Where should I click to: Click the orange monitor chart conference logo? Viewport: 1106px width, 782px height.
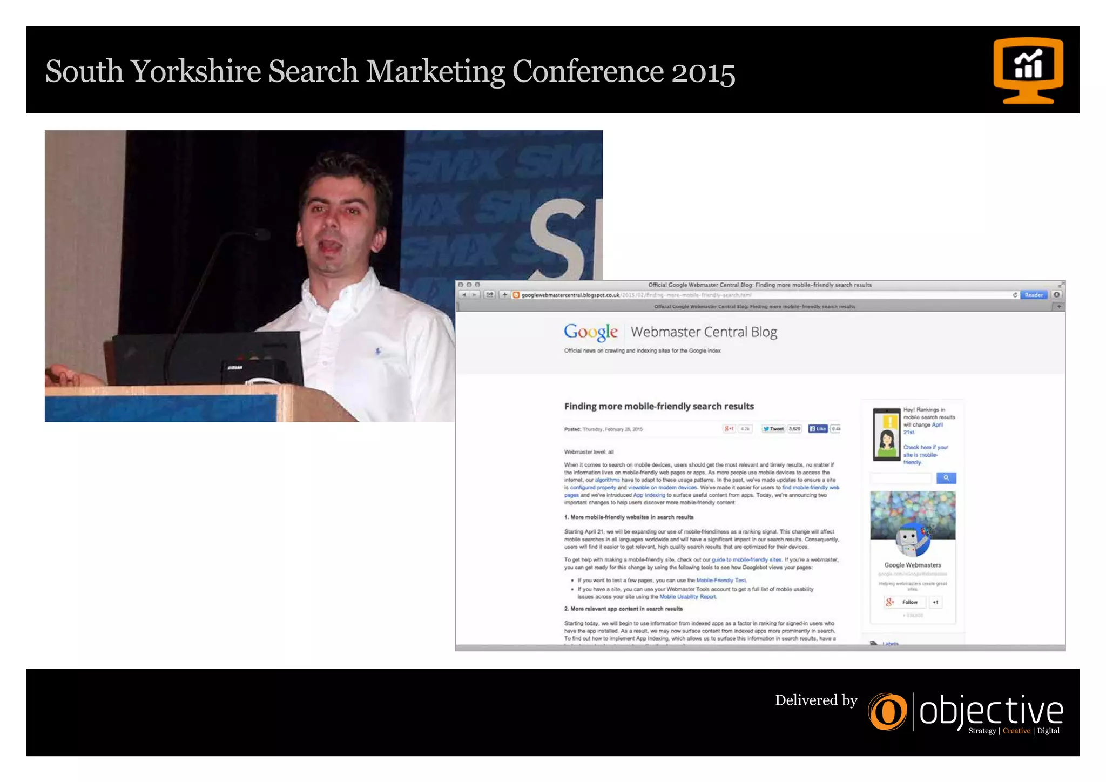pyautogui.click(x=1028, y=70)
